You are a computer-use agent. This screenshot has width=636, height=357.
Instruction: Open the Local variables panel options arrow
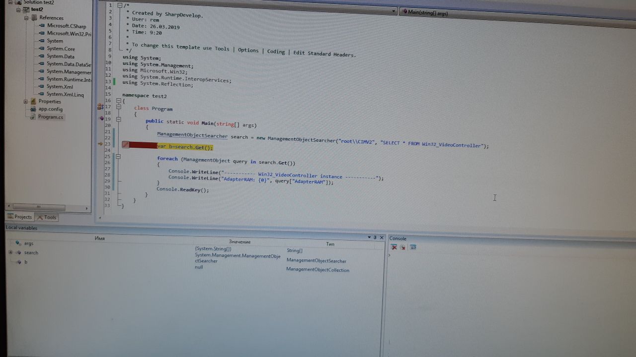tap(369, 238)
